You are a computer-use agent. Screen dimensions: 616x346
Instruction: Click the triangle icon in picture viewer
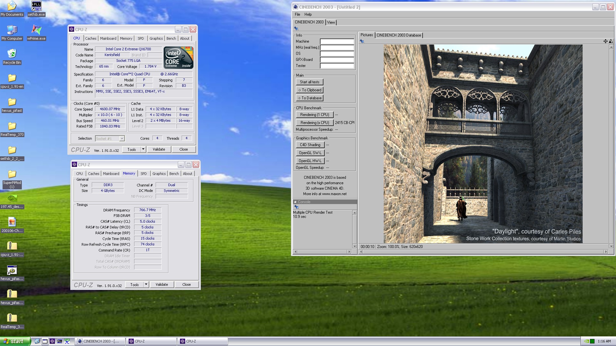tap(611, 41)
